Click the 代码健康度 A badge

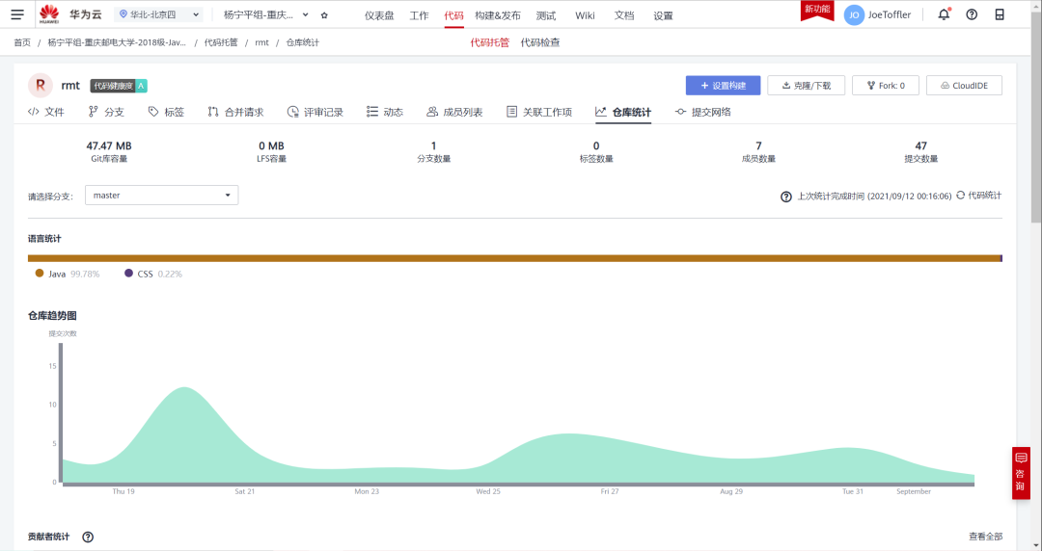point(119,86)
